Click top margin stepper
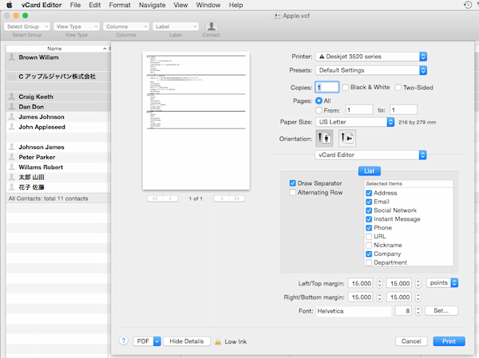 pyautogui.click(x=418, y=283)
